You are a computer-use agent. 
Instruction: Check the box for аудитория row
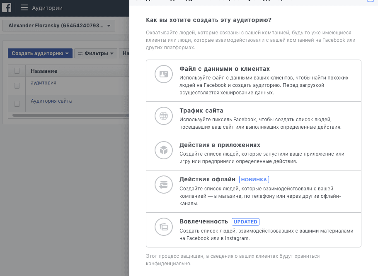pyautogui.click(x=17, y=86)
